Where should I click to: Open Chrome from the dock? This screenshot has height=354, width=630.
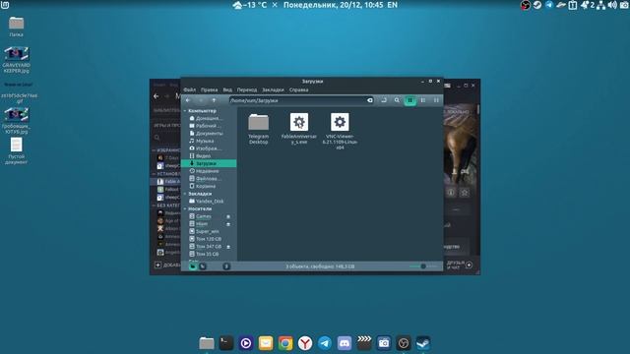click(x=285, y=343)
